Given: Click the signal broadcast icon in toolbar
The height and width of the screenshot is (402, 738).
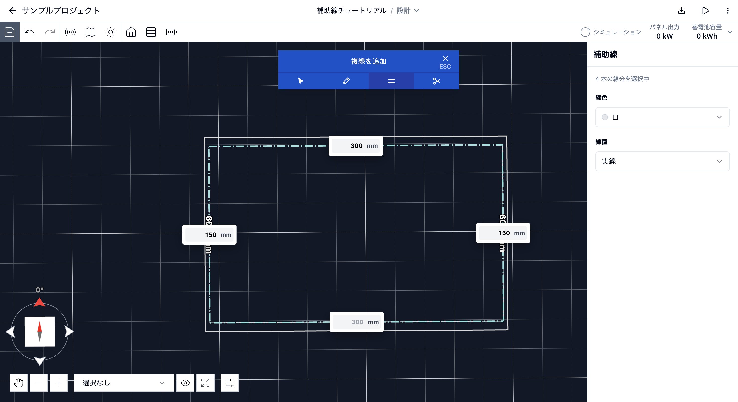Looking at the screenshot, I should coord(70,32).
